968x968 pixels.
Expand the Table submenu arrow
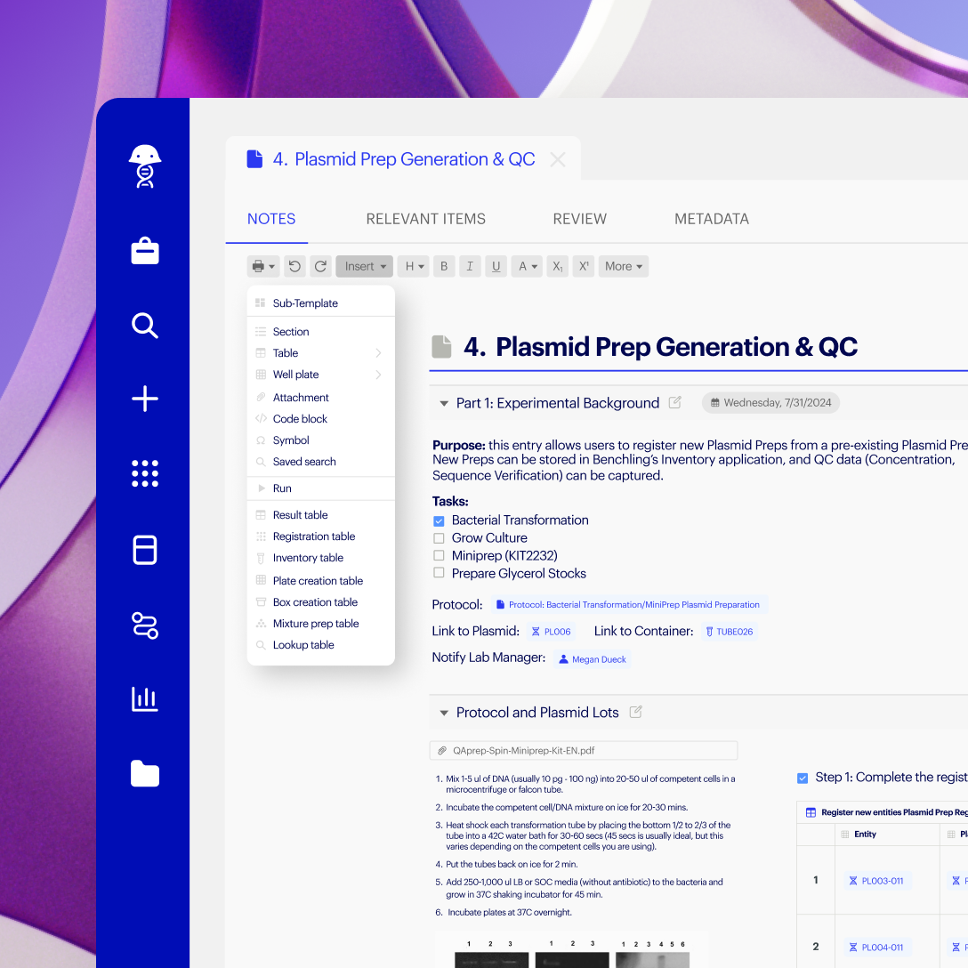(x=378, y=353)
